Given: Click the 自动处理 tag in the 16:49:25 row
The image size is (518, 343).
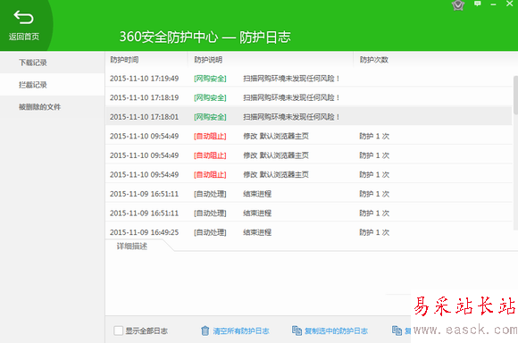Looking at the screenshot, I should pos(210,232).
